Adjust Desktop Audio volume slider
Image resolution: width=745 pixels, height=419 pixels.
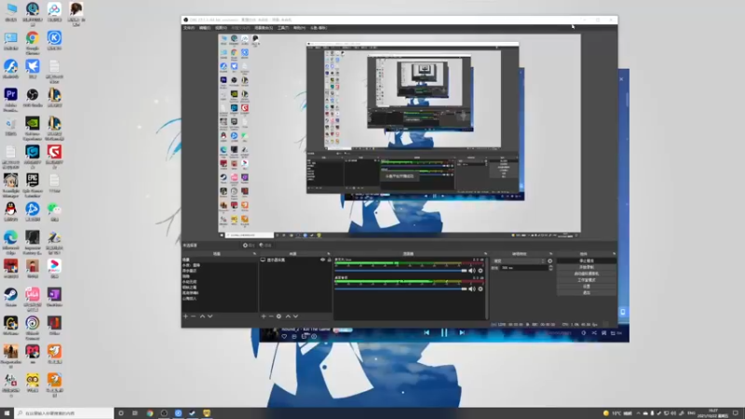point(401,289)
